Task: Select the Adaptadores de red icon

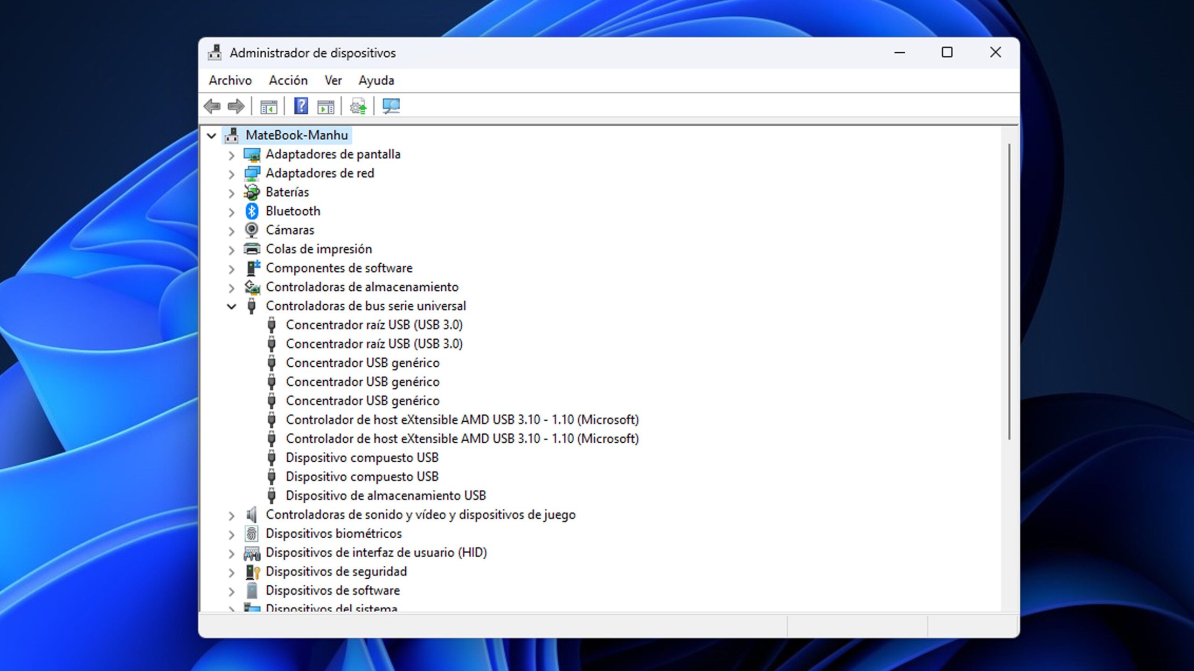Action: [x=252, y=173]
